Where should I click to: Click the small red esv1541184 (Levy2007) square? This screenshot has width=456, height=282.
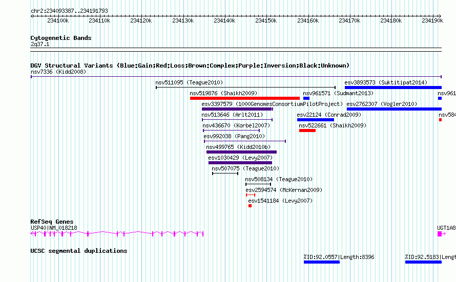(x=250, y=206)
